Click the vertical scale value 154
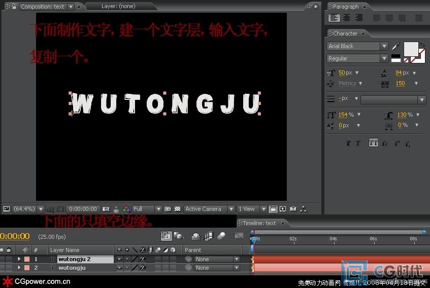 point(343,115)
